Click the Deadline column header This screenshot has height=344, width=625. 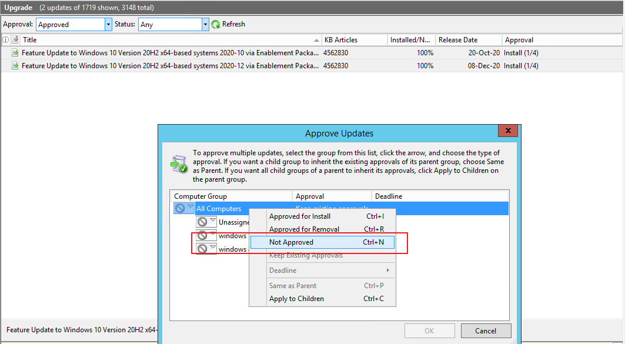coord(440,196)
